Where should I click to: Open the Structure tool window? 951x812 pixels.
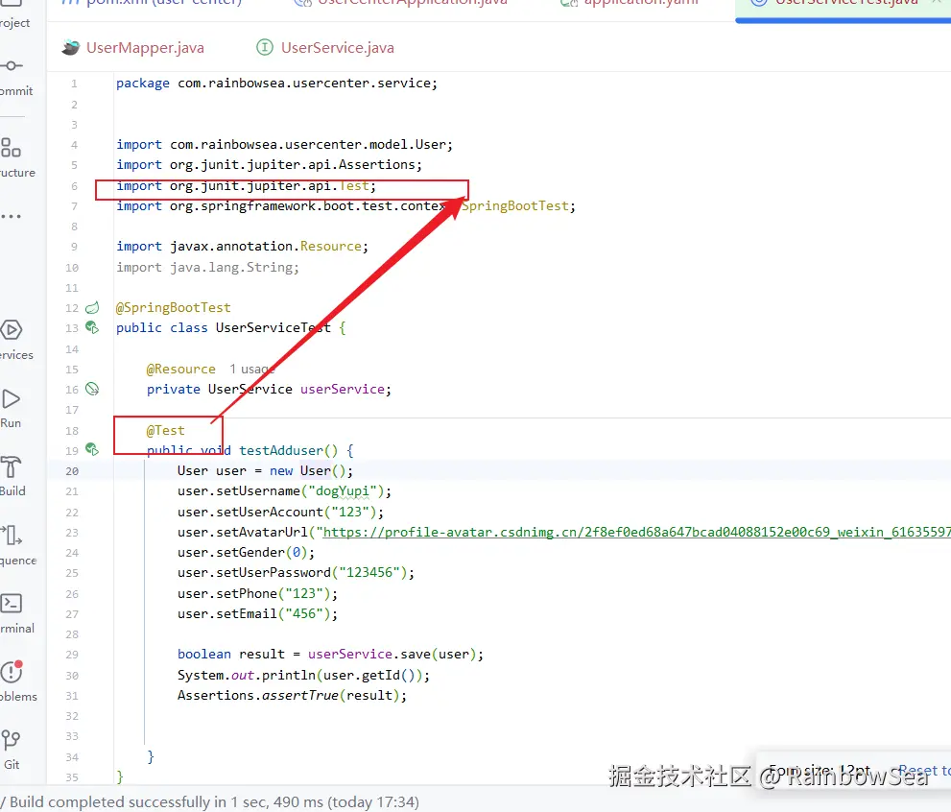[x=12, y=156]
